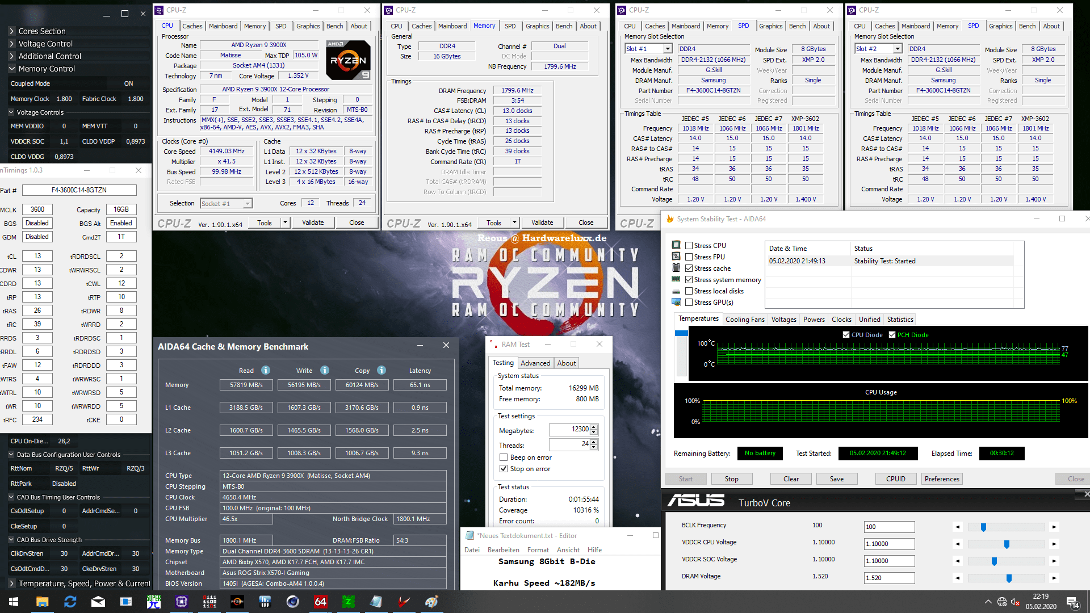Click the green Z taskbar icon

[349, 602]
